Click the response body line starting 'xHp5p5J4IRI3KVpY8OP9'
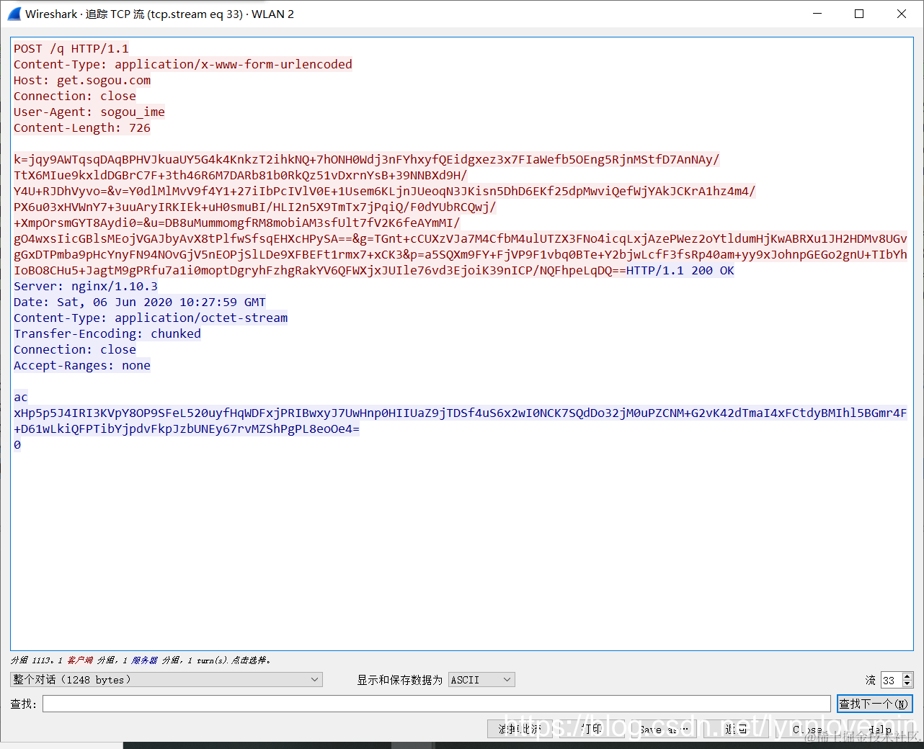The height and width of the screenshot is (749, 924). pyautogui.click(x=461, y=413)
